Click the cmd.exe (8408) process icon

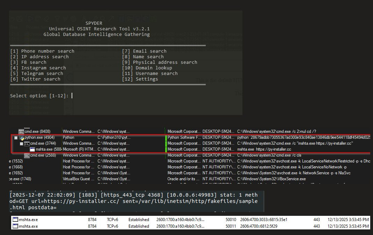tap(21, 132)
